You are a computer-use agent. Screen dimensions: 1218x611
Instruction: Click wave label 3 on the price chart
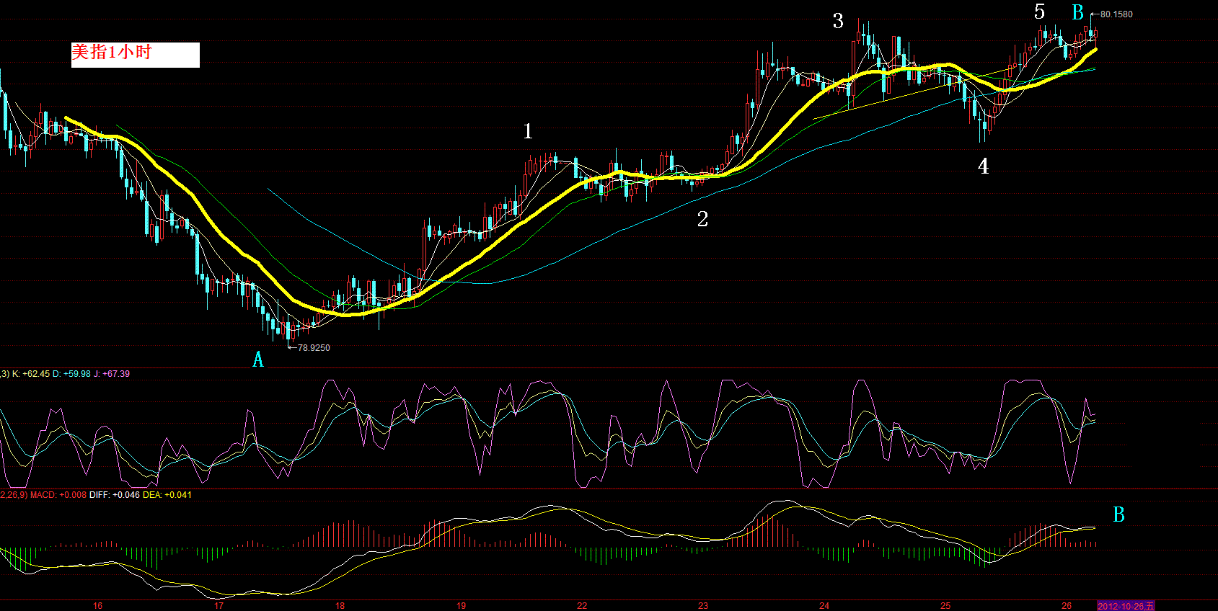point(838,21)
